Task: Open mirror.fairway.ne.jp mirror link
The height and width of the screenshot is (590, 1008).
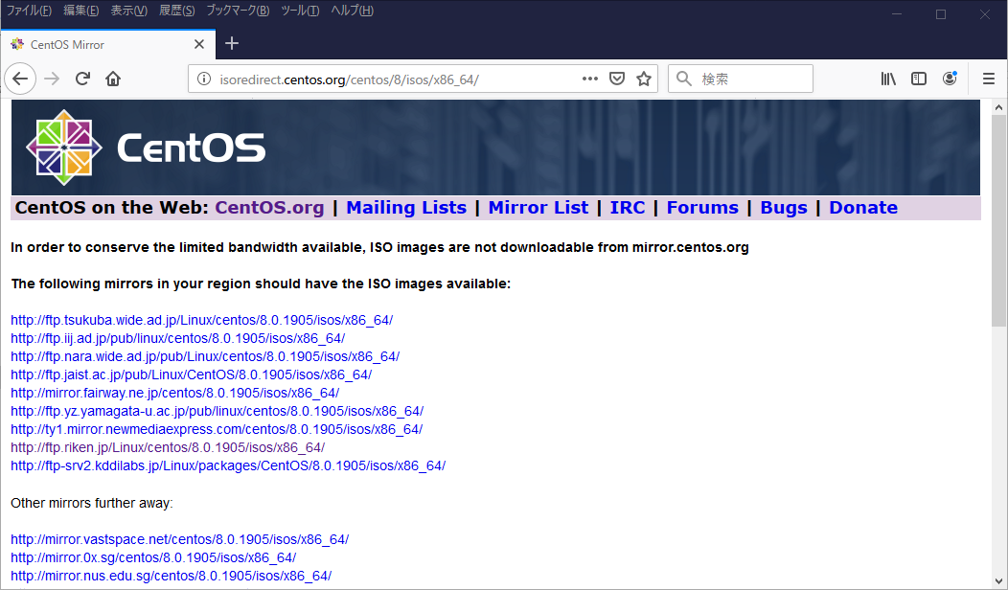Action: [174, 393]
